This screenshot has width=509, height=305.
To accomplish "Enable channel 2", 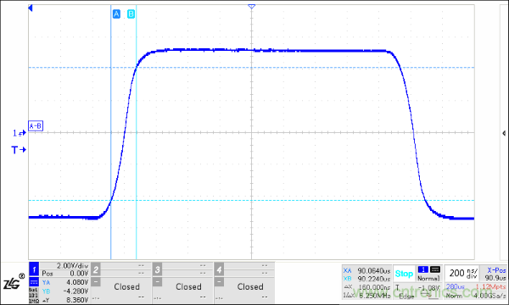I will (x=95, y=269).
